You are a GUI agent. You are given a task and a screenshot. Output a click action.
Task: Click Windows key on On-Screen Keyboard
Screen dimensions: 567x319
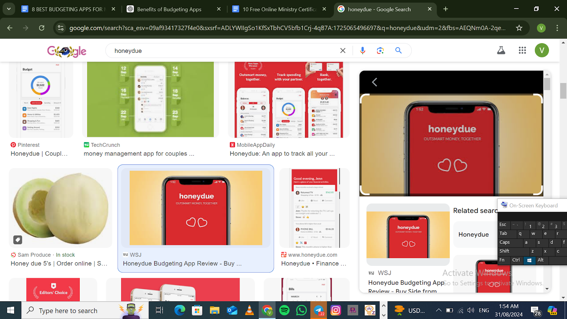529,260
